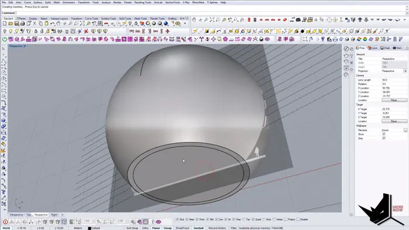The height and width of the screenshot is (230, 409).
Task: Click the Print icon
Action: click(x=22, y=24)
